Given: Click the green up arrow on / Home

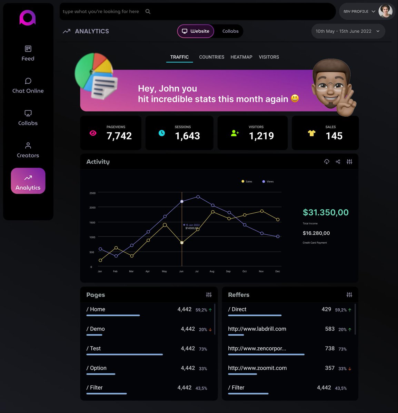Looking at the screenshot, I should click(210, 310).
